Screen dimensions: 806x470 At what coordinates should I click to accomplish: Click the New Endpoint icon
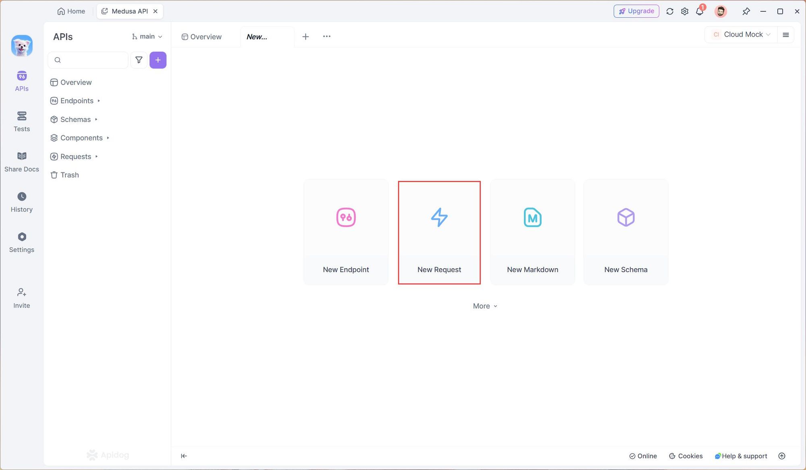tap(346, 217)
